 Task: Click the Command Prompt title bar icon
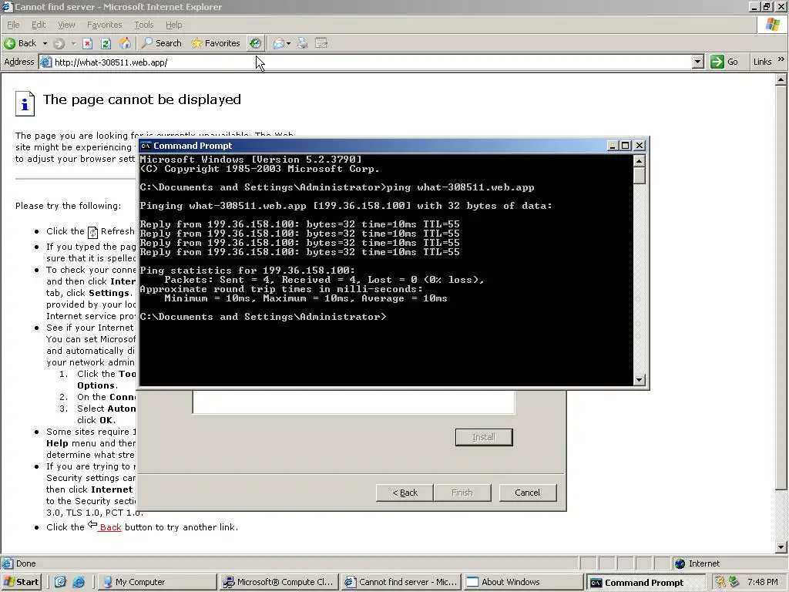pyautogui.click(x=146, y=146)
